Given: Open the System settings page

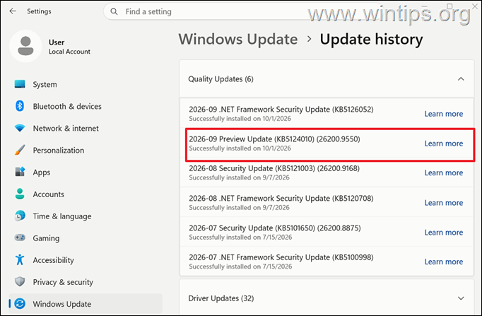Looking at the screenshot, I should pyautogui.click(x=86, y=84).
